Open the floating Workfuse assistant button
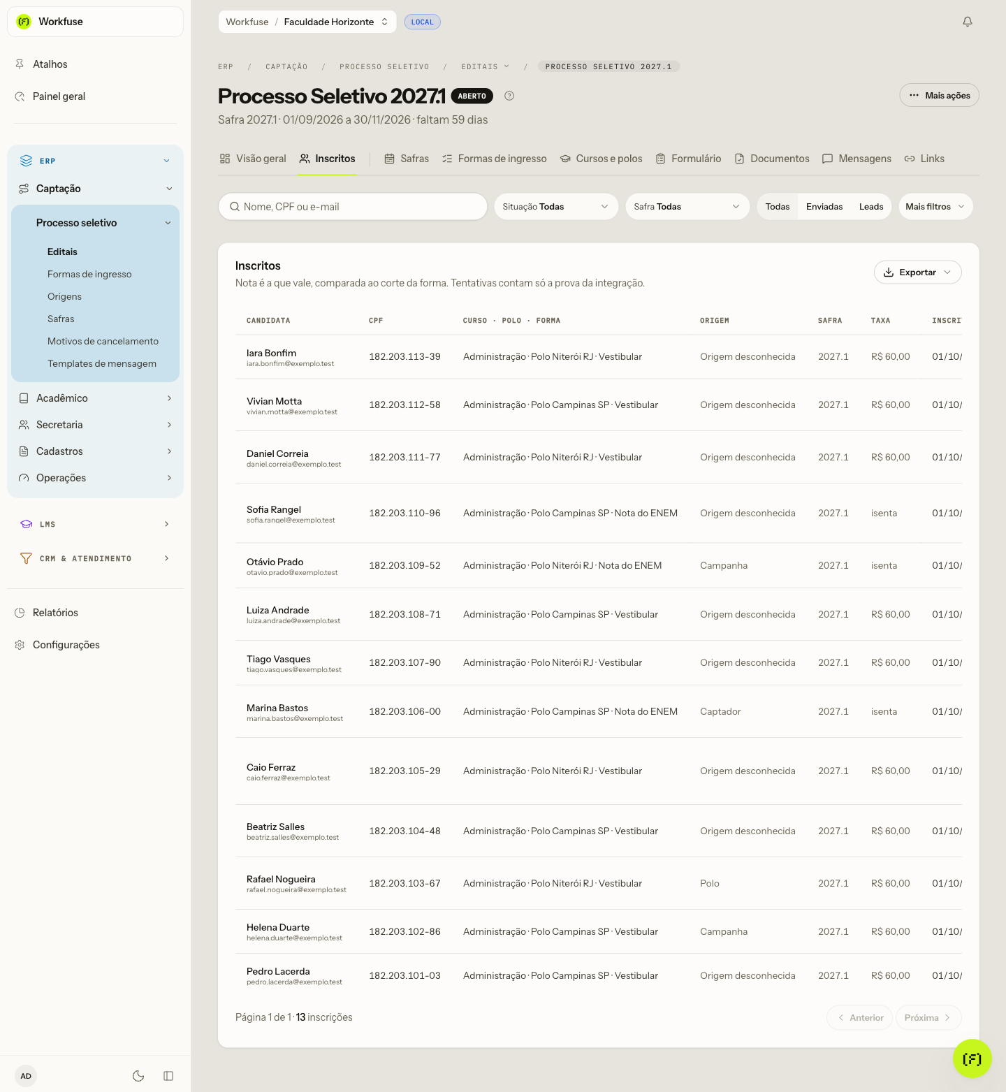Screen dimensions: 1006x1092 click(x=972, y=1058)
